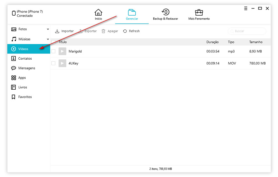The height and width of the screenshot is (177, 278).
Task: Click the Exportar button
Action: click(87, 31)
